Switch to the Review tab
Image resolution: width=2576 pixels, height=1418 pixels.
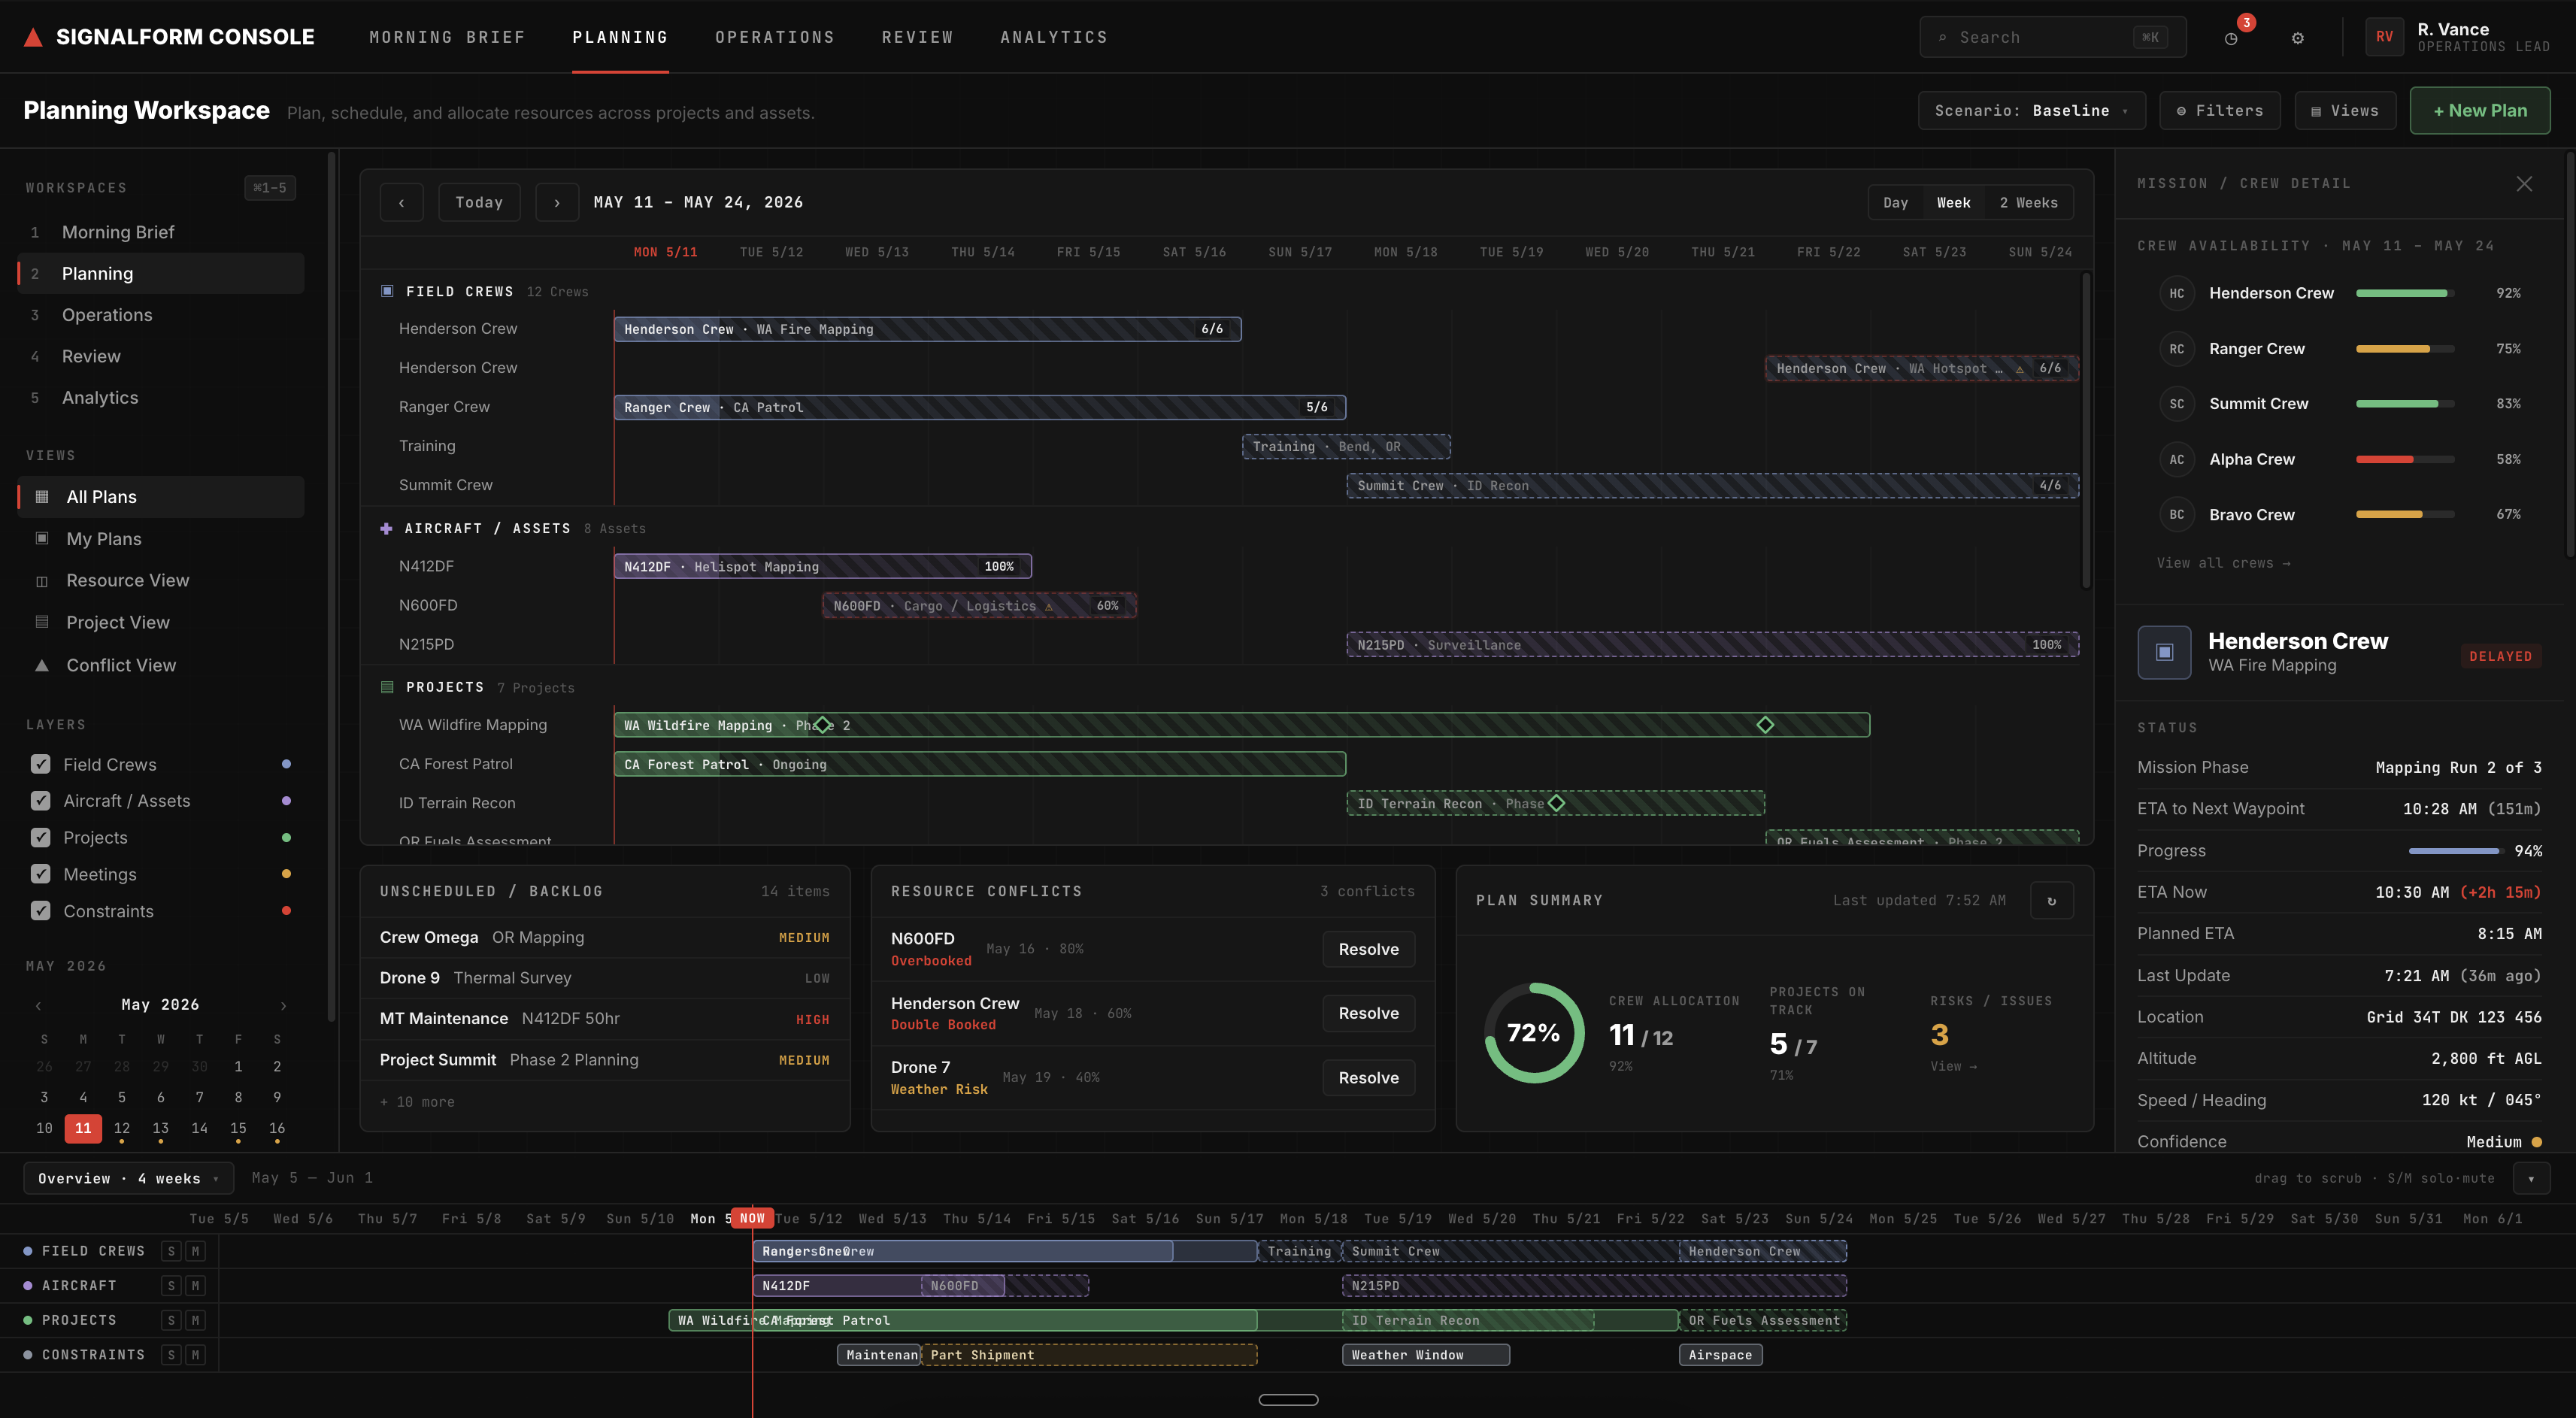click(917, 37)
